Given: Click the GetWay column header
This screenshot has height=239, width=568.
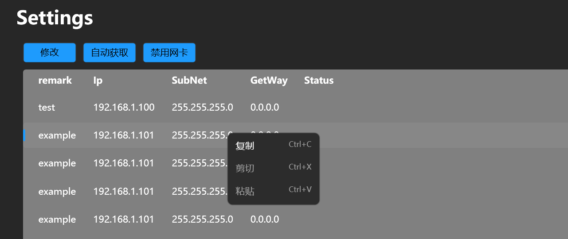Looking at the screenshot, I should click(x=269, y=81).
